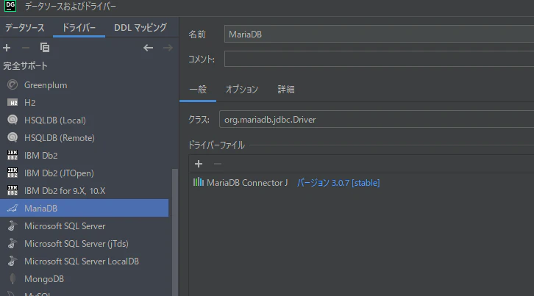Image resolution: width=534 pixels, height=296 pixels.
Task: Go forward using the right arrow
Action: coord(168,48)
